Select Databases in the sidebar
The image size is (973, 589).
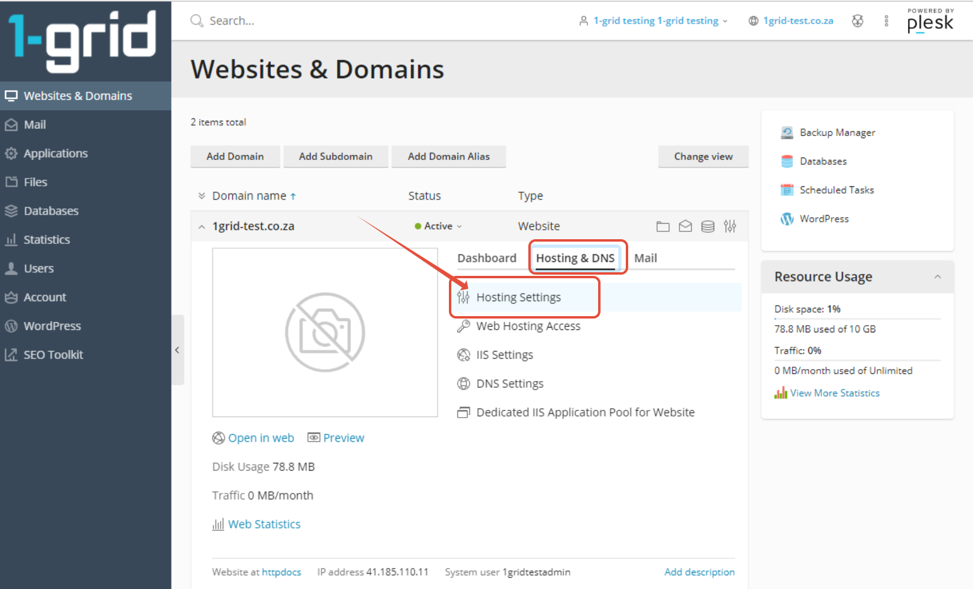click(x=85, y=211)
